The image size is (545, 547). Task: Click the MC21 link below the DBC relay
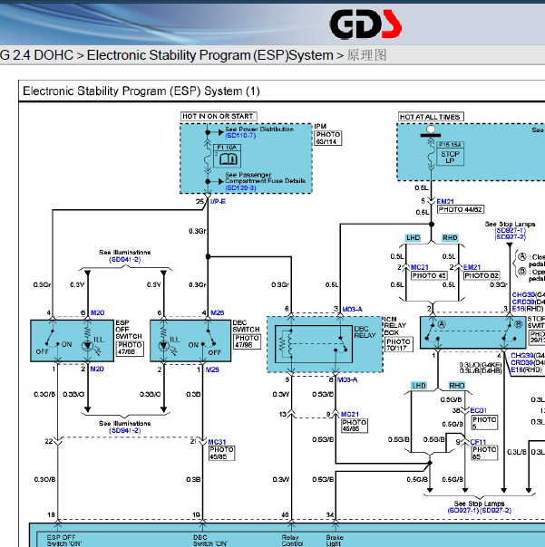(350, 414)
